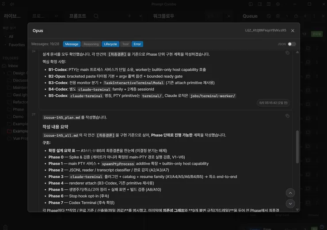Click the timestamp chip 6/5 05:15:42
This screenshot has height=230, width=327.
[x=274, y=103]
